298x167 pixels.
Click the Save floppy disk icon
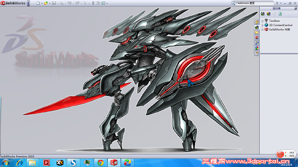54,3
